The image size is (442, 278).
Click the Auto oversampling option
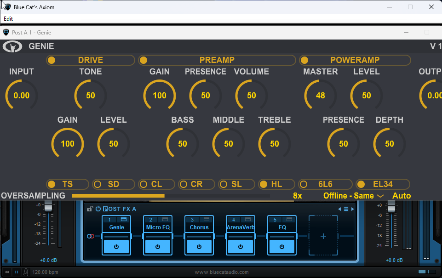402,196
